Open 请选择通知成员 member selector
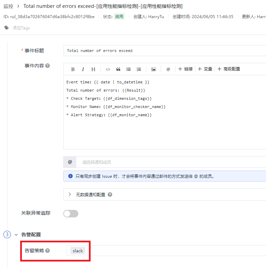Image resolution: width=266 pixels, height=268 pixels. pos(171,162)
